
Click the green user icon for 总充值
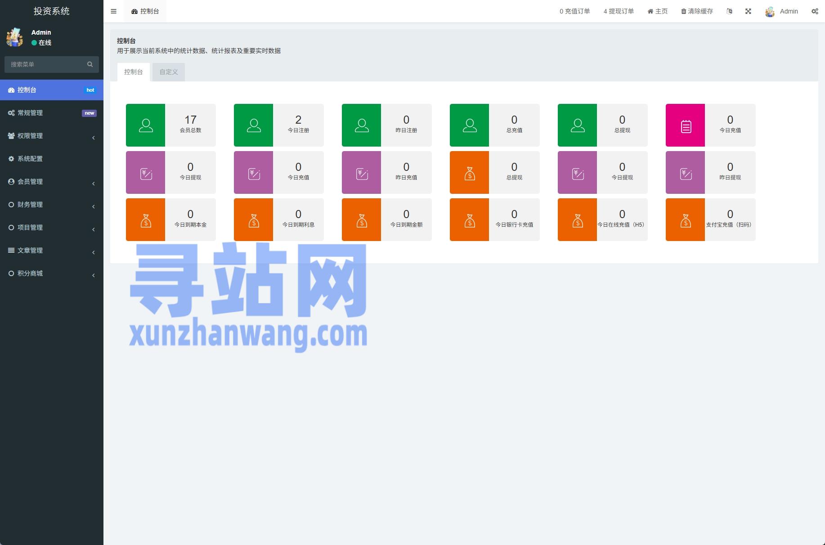point(469,125)
